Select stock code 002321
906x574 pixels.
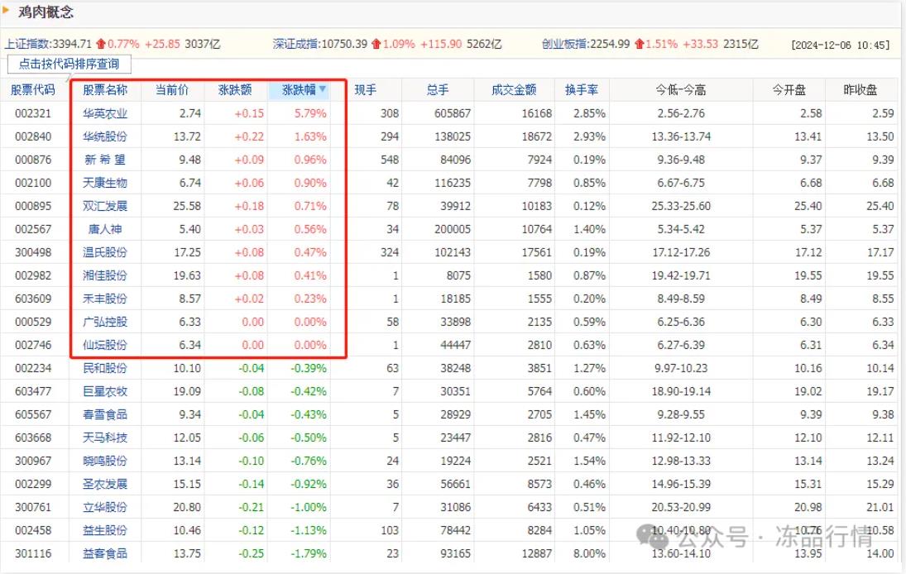point(33,114)
